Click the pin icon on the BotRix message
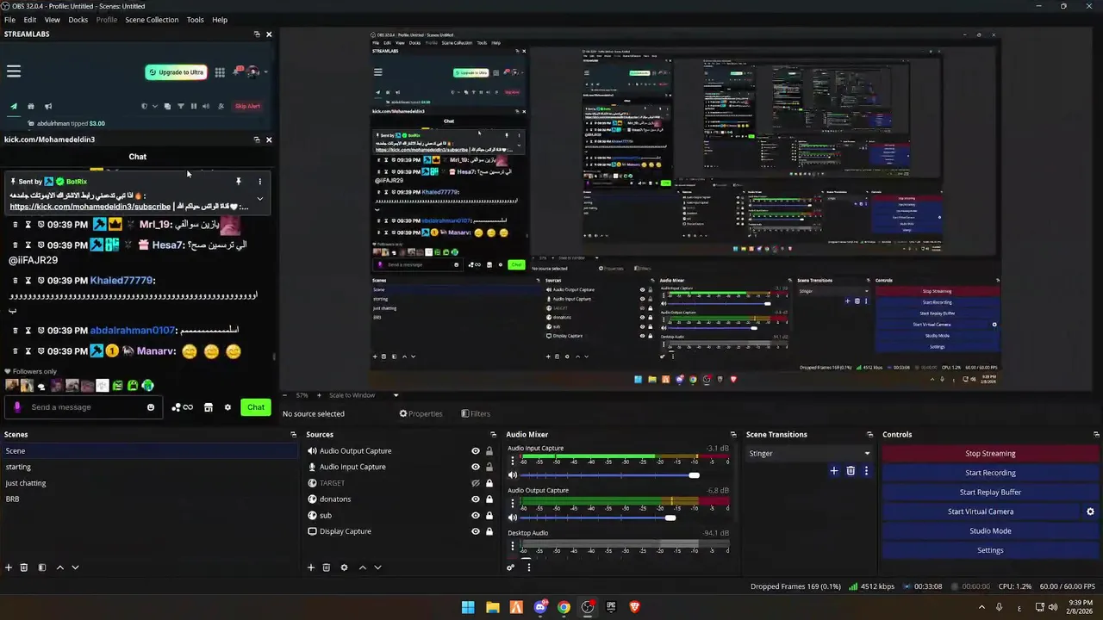The width and height of the screenshot is (1103, 620). pos(238,182)
